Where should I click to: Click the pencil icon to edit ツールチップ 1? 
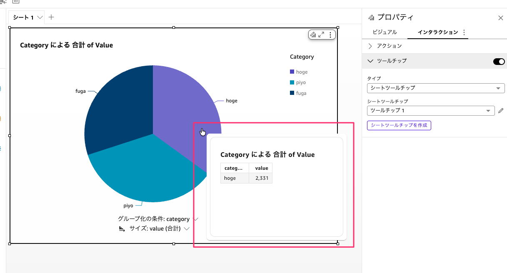pos(501,111)
